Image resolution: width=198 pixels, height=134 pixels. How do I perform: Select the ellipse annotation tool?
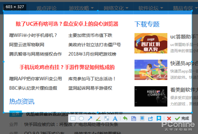81,119
